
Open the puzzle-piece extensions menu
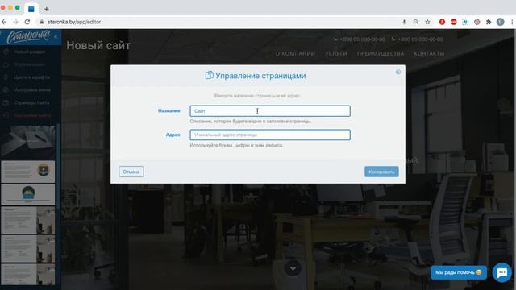pyautogui.click(x=489, y=22)
